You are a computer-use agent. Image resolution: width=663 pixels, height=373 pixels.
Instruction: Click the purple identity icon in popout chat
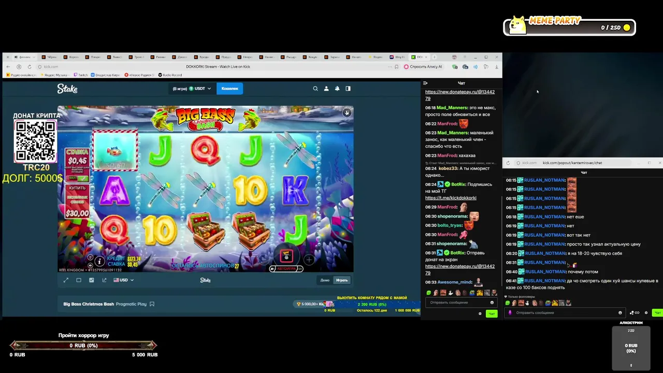[510, 313]
